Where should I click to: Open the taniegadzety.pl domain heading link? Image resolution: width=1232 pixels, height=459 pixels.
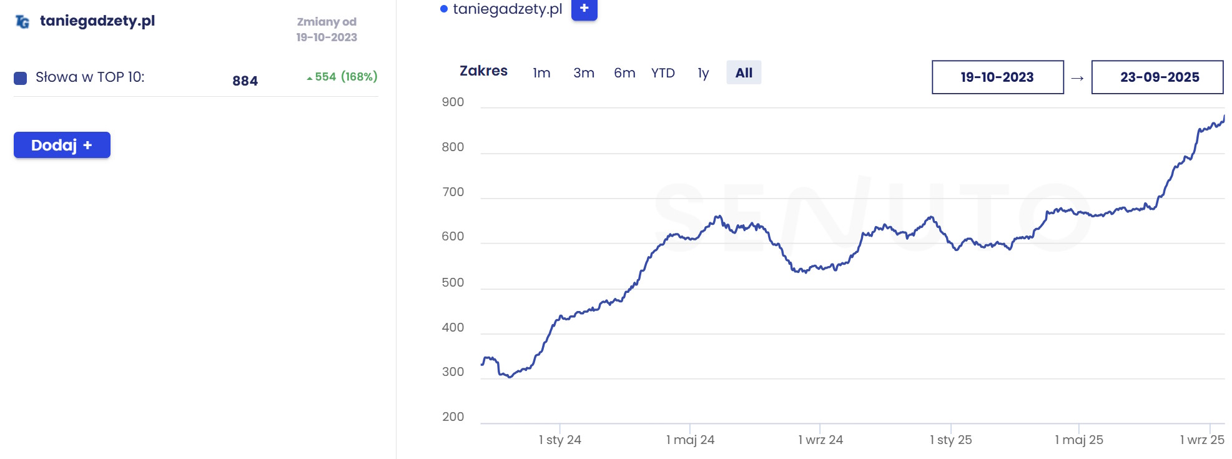click(97, 21)
